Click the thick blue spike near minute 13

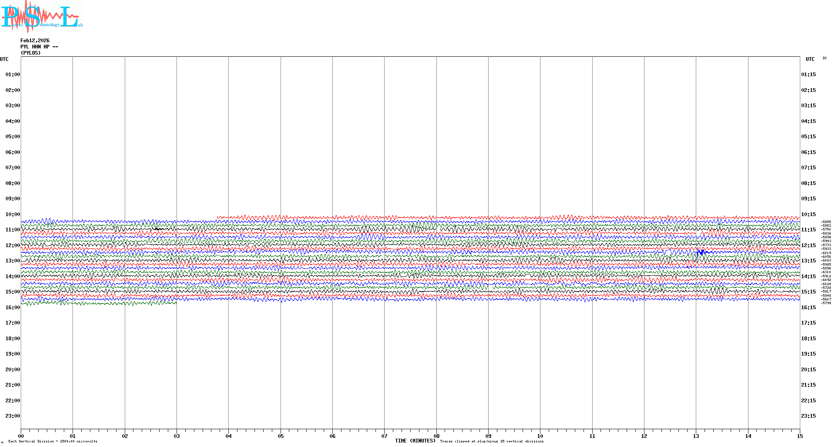701,252
